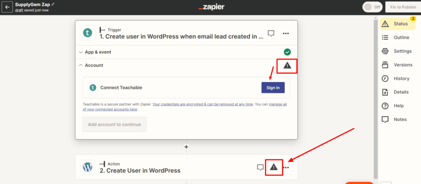The image size is (421, 184).
Task: Open the Status panel in the sidebar
Action: pyautogui.click(x=398, y=23)
